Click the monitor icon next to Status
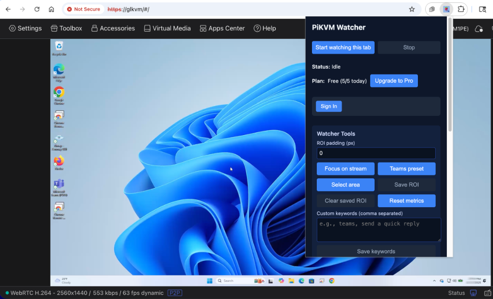493x299 pixels. pyautogui.click(x=474, y=292)
